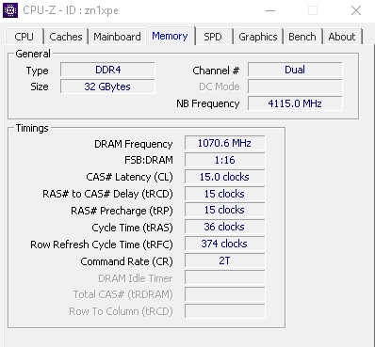Click the CPU-Z app icon in title bar
This screenshot has height=347, width=375.
(x=10, y=10)
